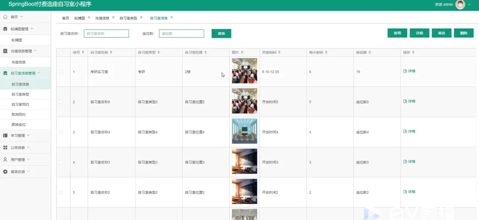Switch to the 首页 tab
The width and height of the screenshot is (479, 220).
[66, 18]
